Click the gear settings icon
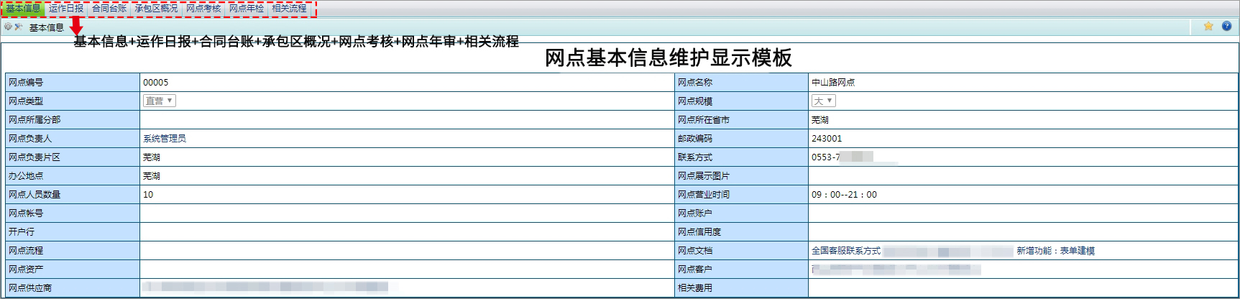The width and height of the screenshot is (1240, 299). pos(8,27)
